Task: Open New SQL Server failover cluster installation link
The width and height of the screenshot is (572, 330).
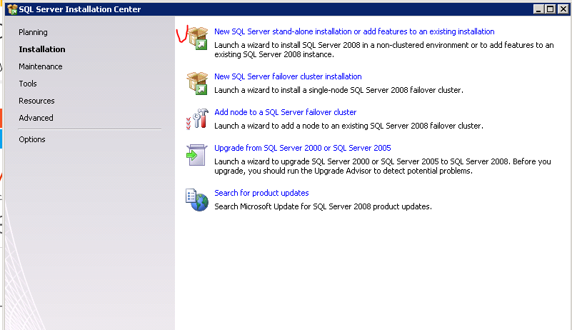Action: (x=288, y=76)
